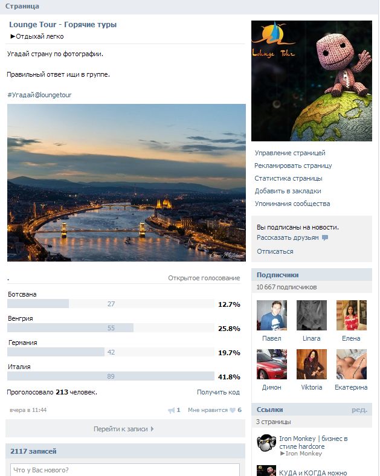Click the megaphone share icon

[x=171, y=410]
